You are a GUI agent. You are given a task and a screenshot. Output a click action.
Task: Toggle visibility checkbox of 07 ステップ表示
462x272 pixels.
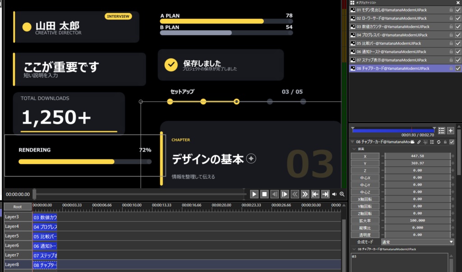(458, 60)
